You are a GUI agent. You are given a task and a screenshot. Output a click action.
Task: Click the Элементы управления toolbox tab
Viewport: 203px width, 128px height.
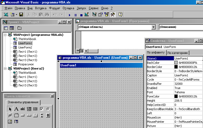tap(23, 102)
